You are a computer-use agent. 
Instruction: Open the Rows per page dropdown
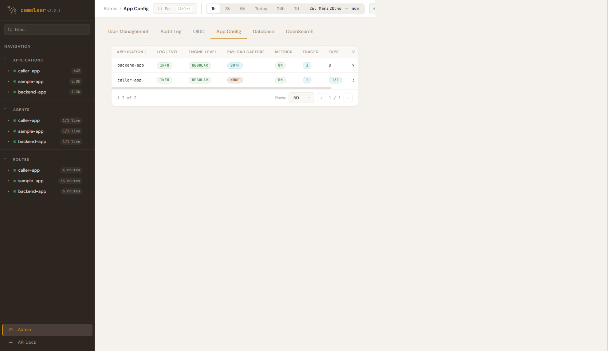[301, 98]
